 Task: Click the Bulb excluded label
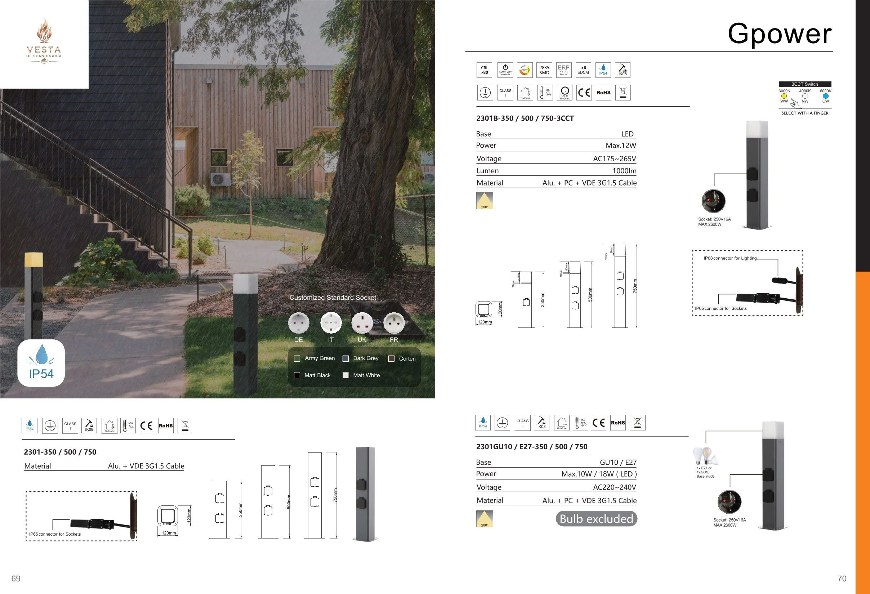pos(596,518)
